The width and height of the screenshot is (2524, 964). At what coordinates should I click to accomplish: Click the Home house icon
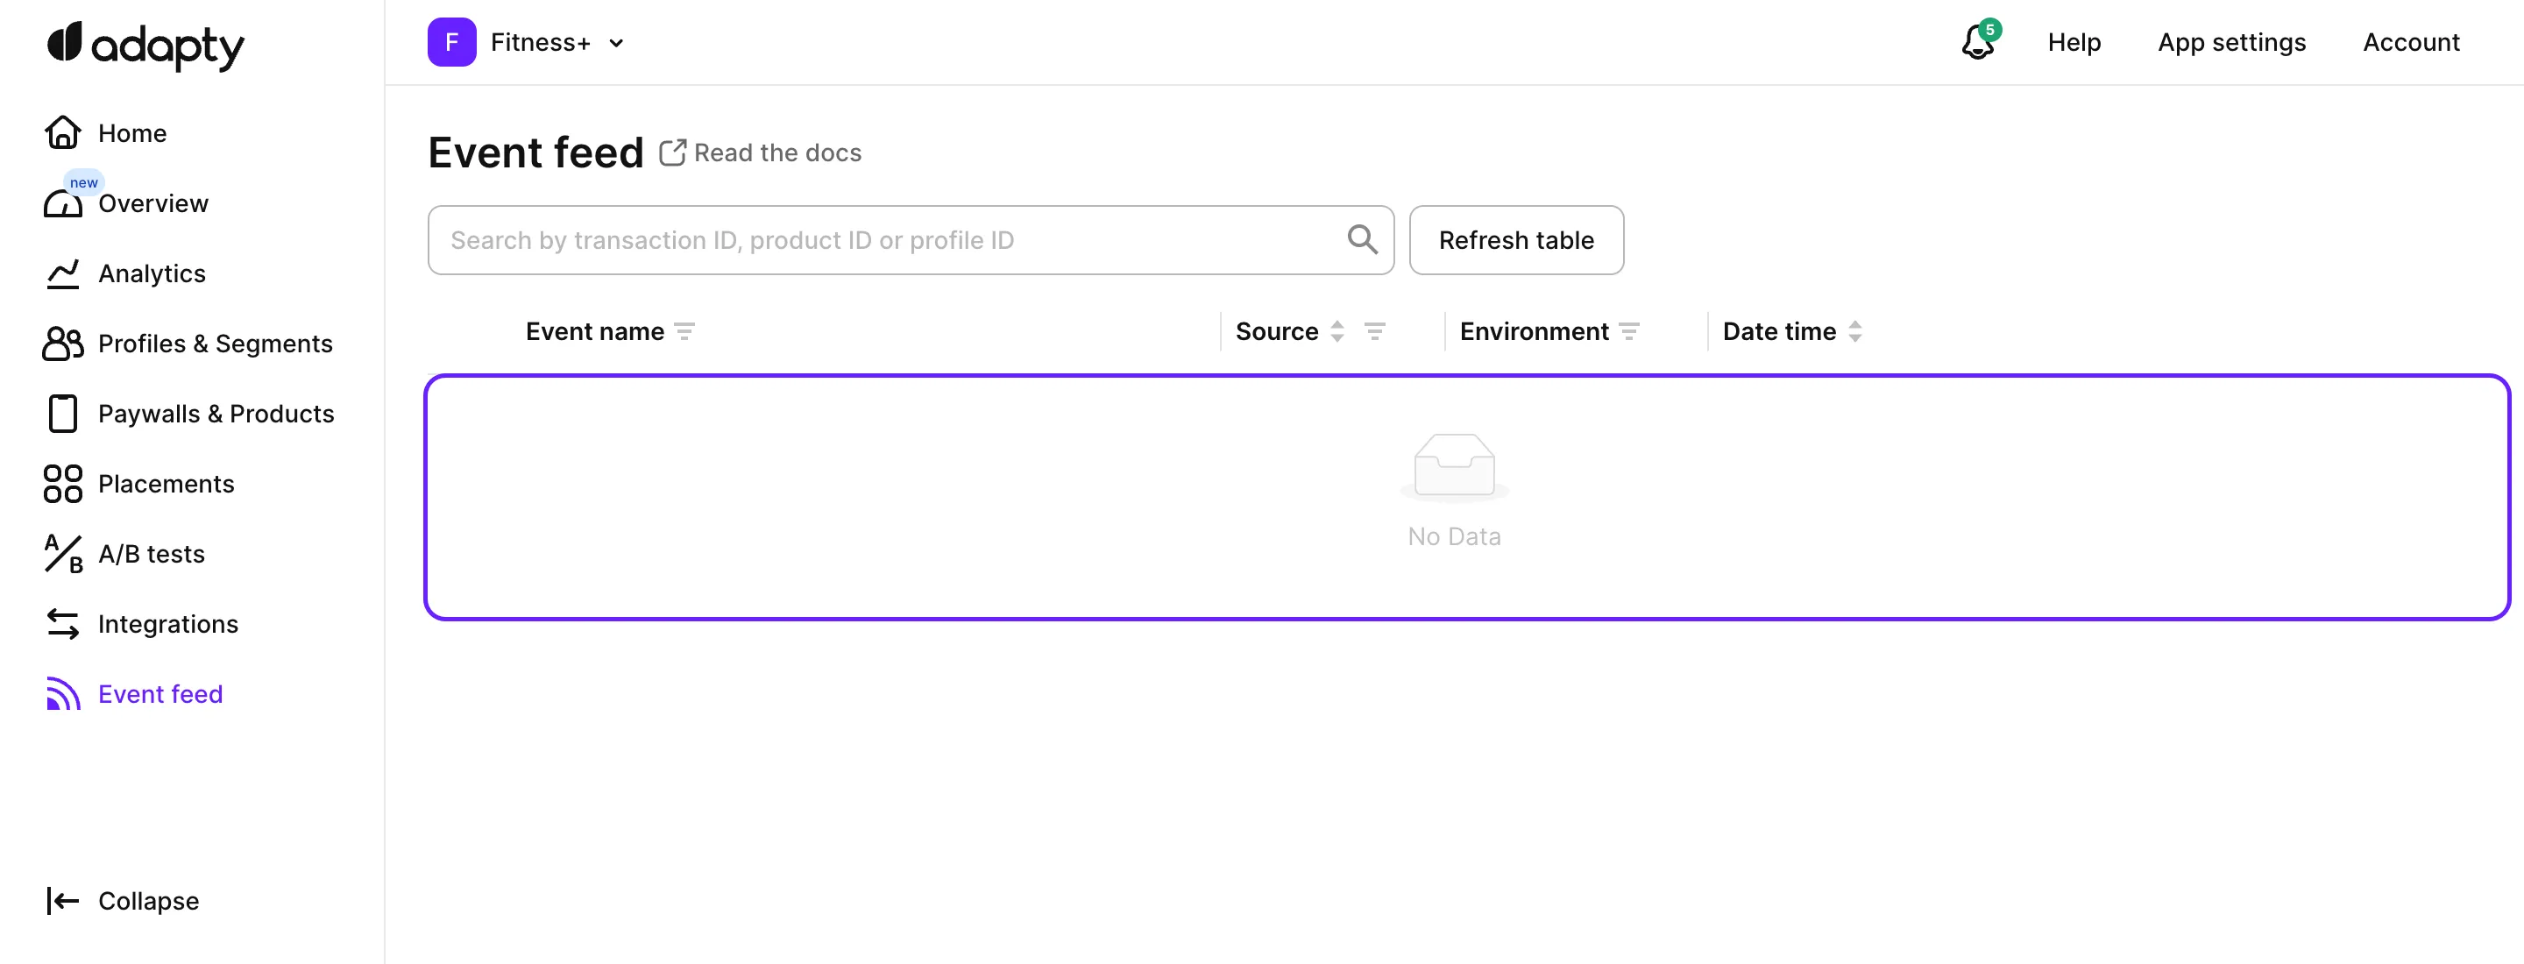point(63,132)
